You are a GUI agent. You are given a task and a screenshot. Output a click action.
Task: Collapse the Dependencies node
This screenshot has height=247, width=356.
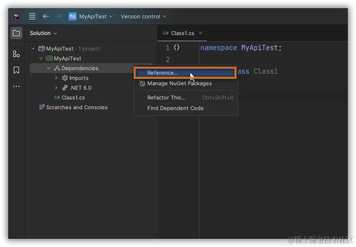tap(49, 68)
